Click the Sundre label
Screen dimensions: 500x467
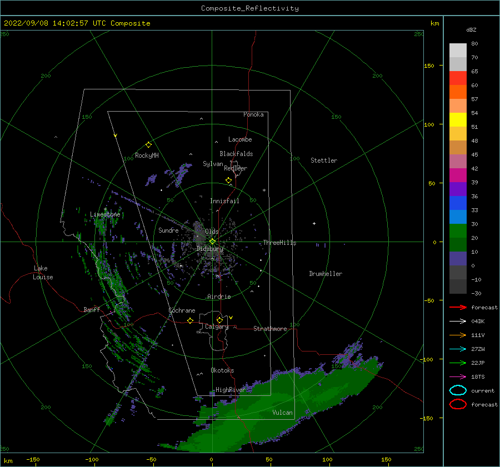pyautogui.click(x=168, y=230)
